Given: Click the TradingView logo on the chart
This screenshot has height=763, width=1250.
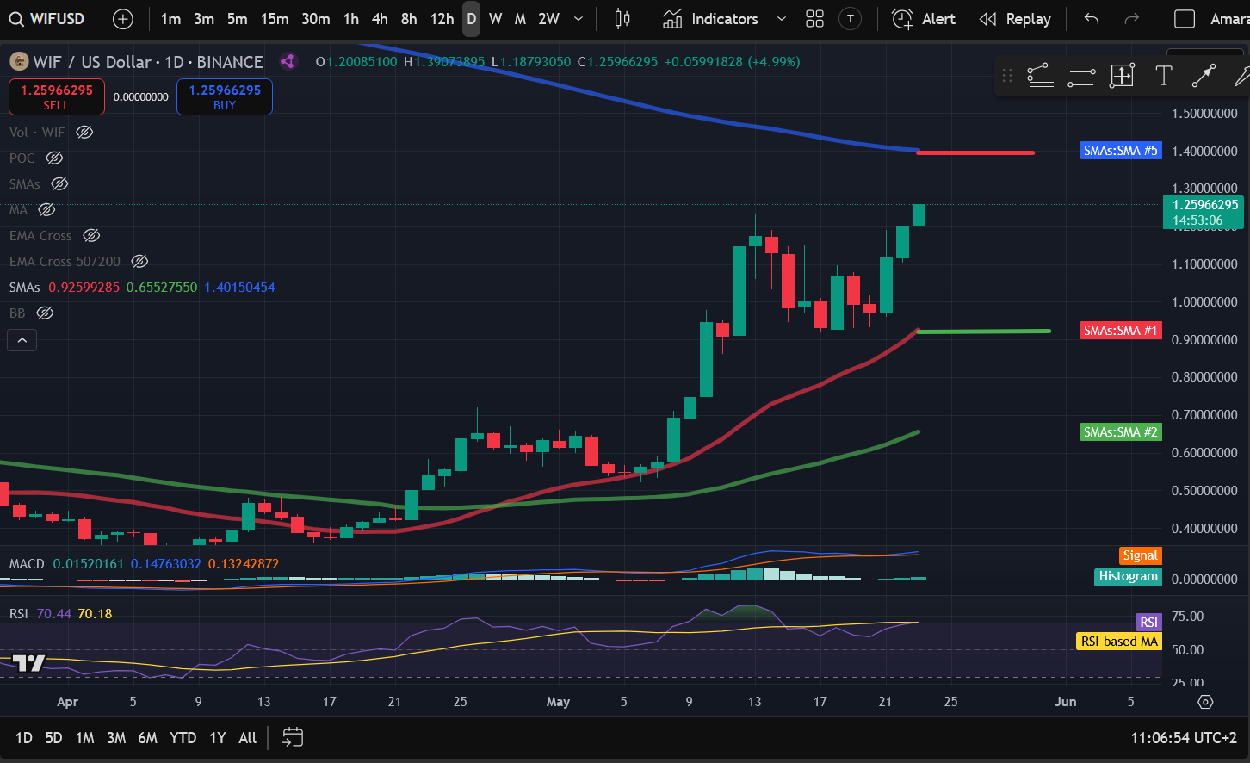Looking at the screenshot, I should point(28,663).
